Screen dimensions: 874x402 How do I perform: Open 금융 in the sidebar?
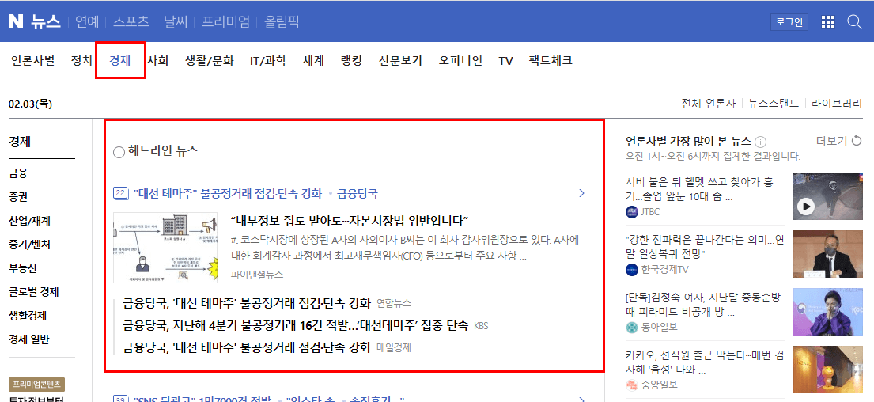pyautogui.click(x=18, y=173)
